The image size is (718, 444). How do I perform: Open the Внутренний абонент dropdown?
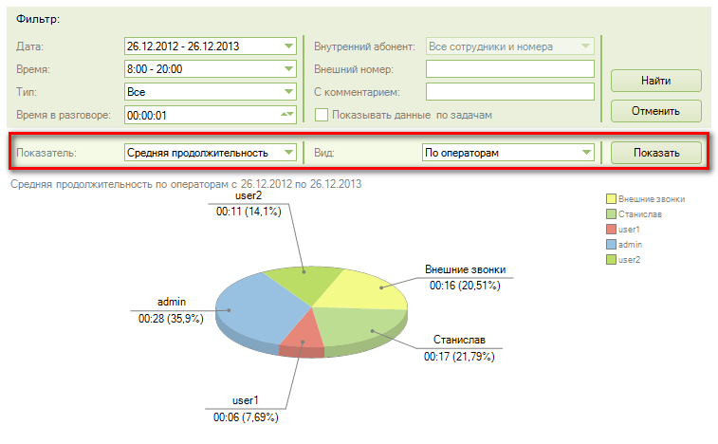585,46
